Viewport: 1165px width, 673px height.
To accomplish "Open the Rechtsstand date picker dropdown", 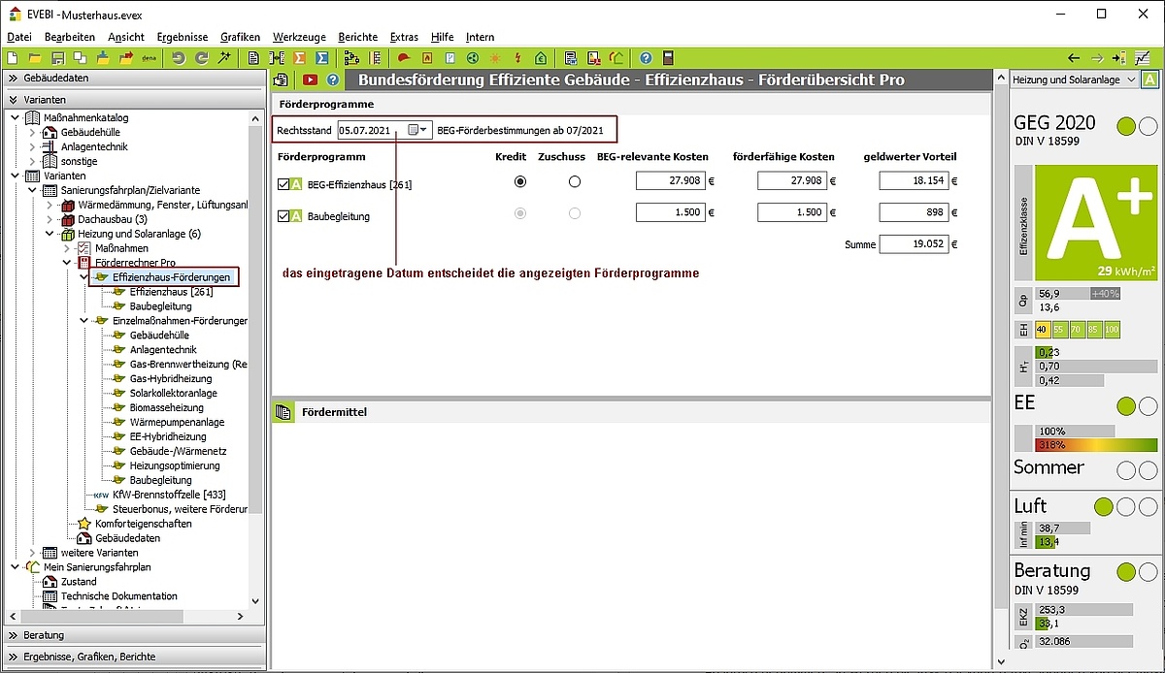I will (x=418, y=130).
